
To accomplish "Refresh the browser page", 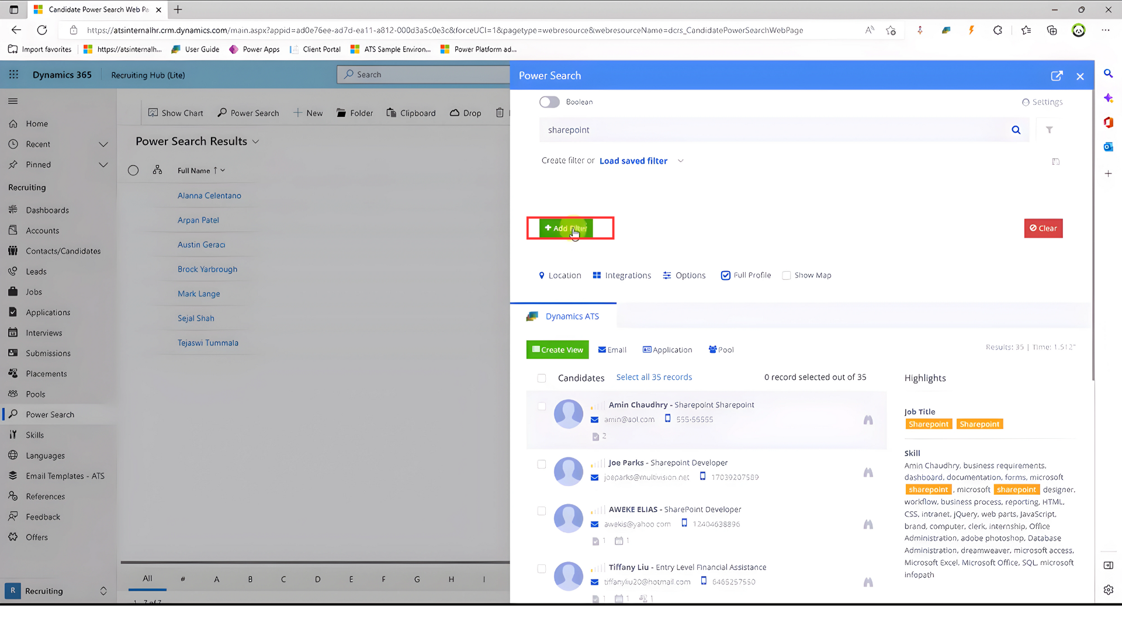I will pos(42,30).
